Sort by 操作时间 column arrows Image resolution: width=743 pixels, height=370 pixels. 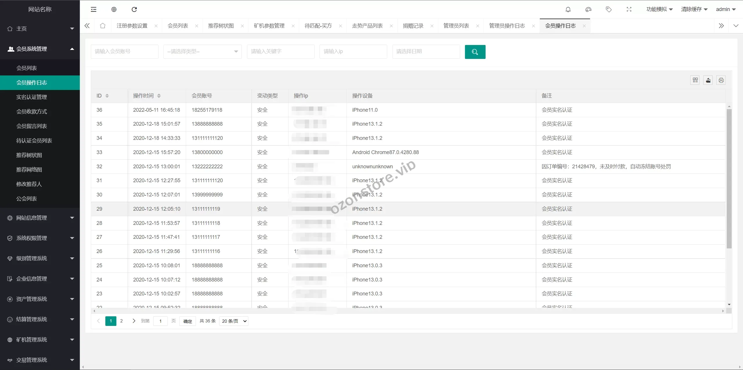[159, 96]
